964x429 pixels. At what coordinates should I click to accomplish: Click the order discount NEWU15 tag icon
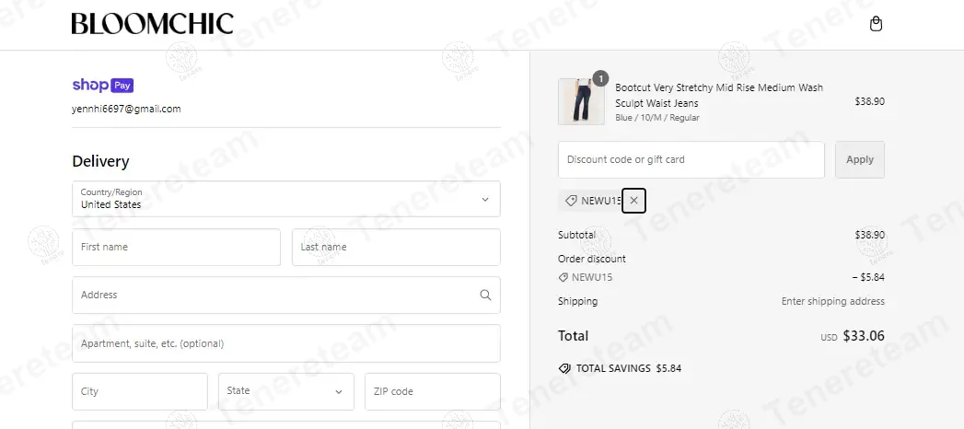click(x=563, y=277)
